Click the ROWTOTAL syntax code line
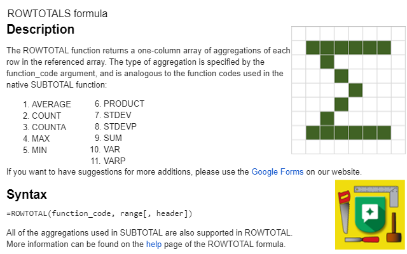 pos(99,213)
